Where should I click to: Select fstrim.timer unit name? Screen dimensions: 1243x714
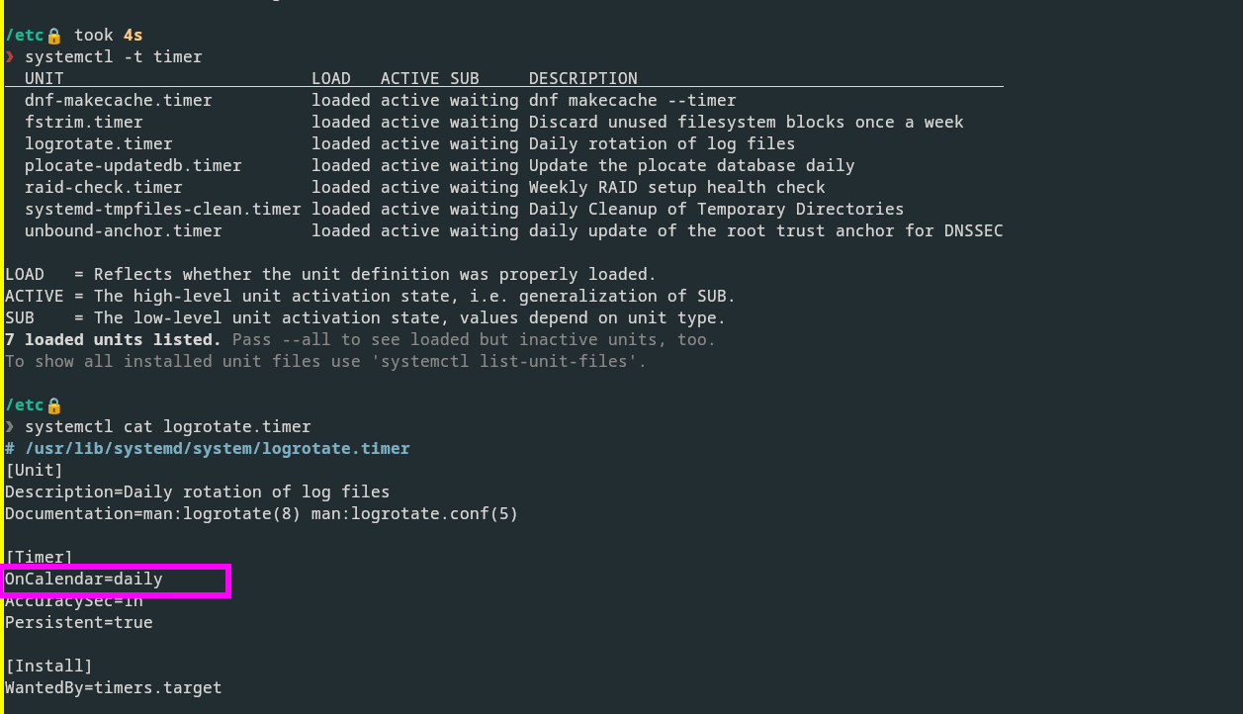[x=84, y=123]
